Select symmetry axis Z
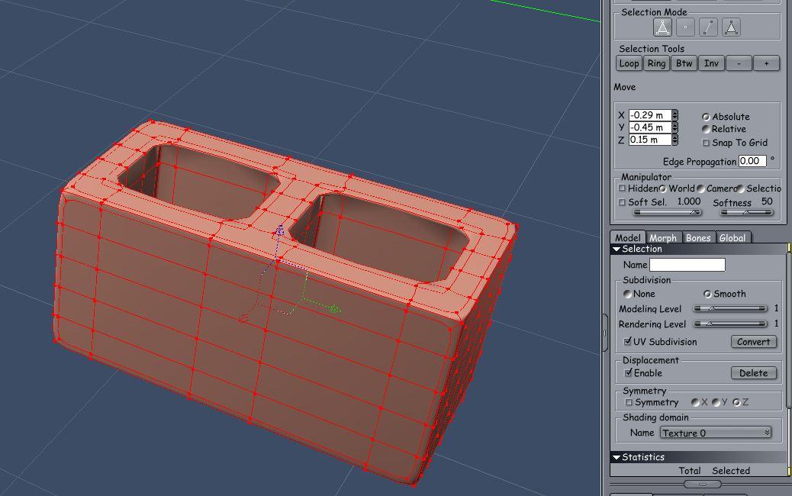The height and width of the screenshot is (496, 792). [736, 403]
